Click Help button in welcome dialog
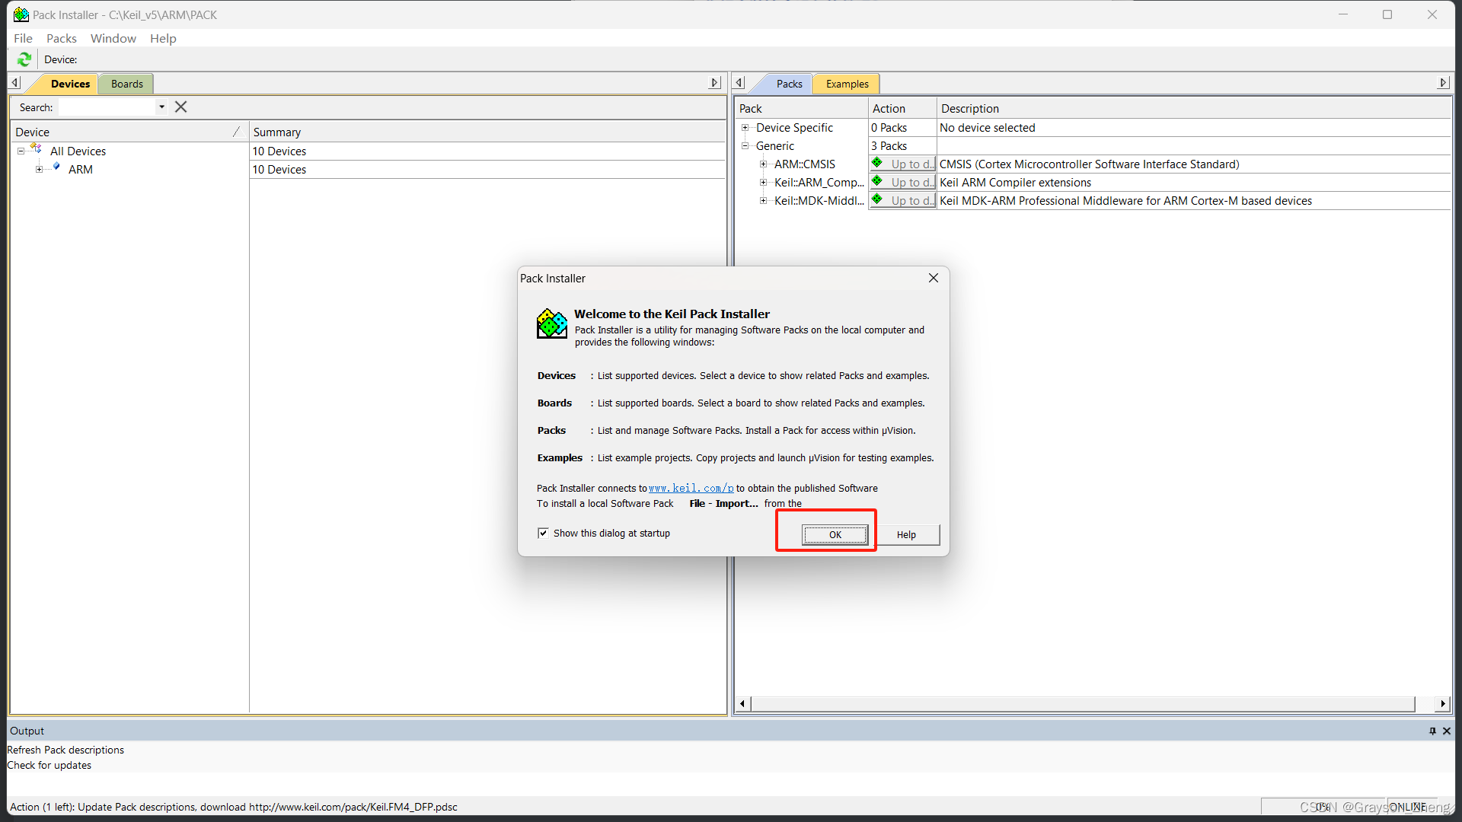Image resolution: width=1462 pixels, height=822 pixels. pos(906,534)
